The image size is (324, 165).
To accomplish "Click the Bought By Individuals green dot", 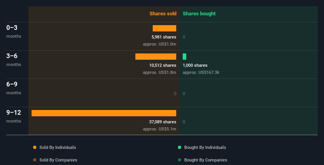I will point(180,147).
